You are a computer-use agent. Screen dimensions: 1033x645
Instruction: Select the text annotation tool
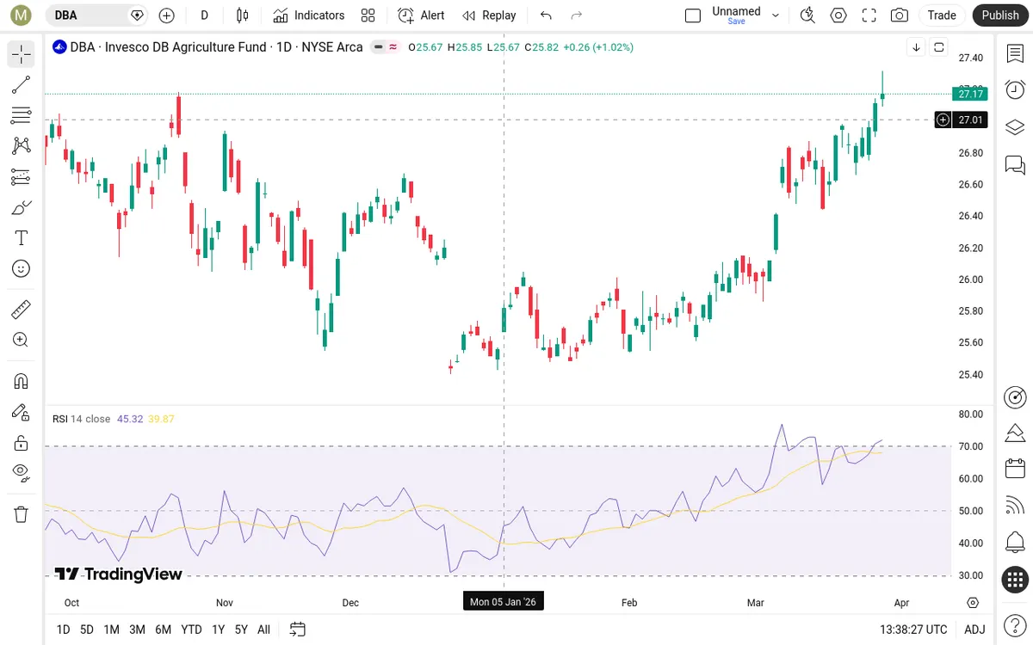[22, 238]
